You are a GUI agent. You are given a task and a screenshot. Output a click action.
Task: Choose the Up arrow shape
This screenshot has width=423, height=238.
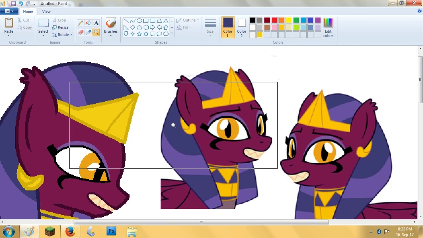click(166, 27)
